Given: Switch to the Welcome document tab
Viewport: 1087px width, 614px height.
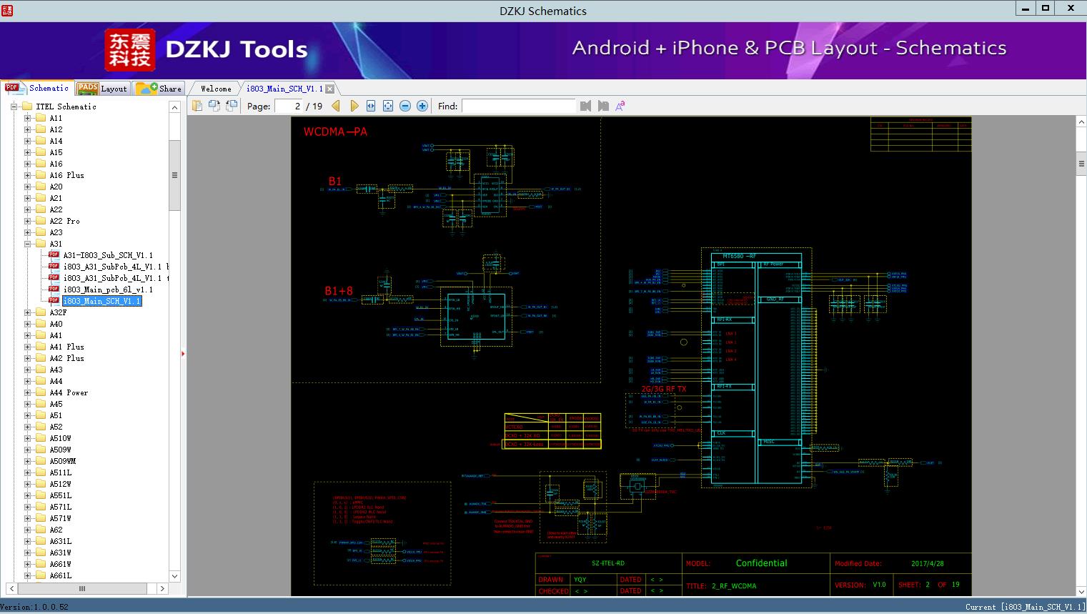Looking at the screenshot, I should [x=216, y=89].
